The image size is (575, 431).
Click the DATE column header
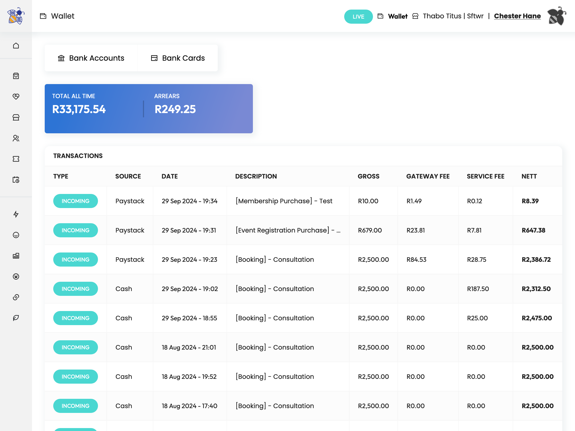click(x=170, y=176)
